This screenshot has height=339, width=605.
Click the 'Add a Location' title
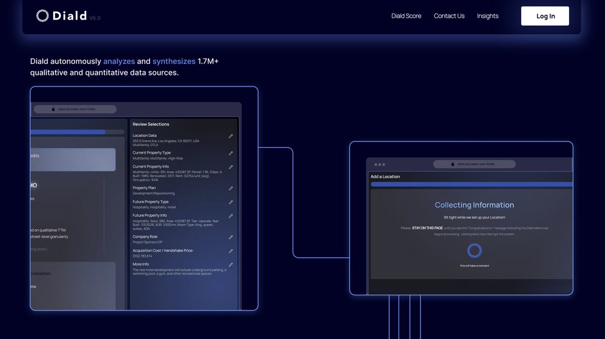[385, 177]
